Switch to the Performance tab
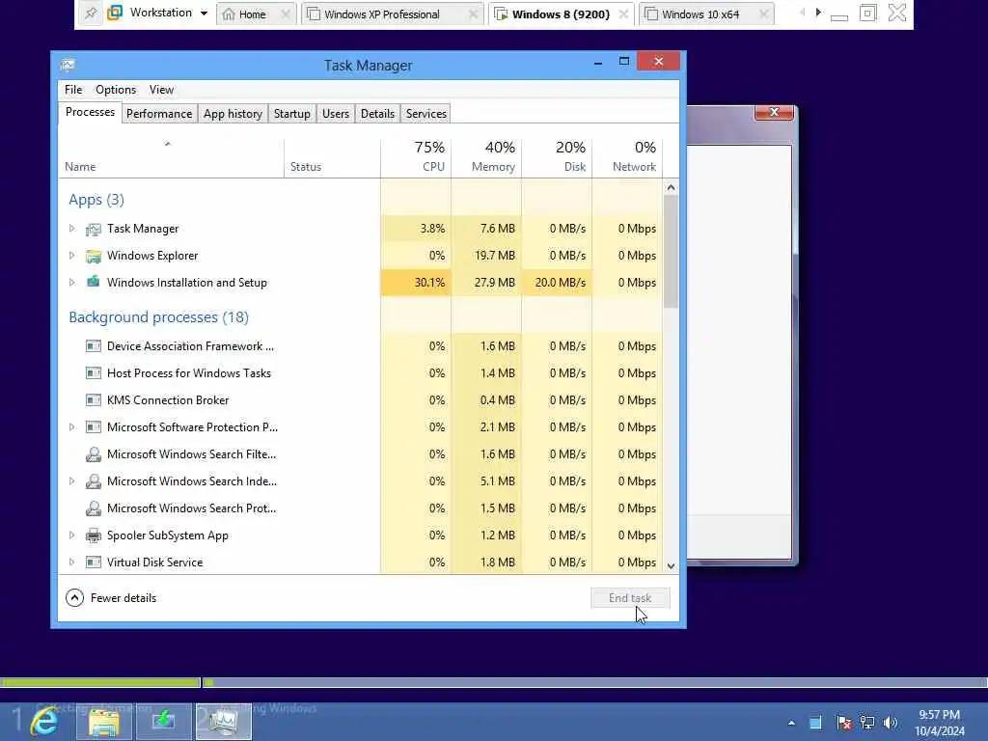 tap(159, 114)
